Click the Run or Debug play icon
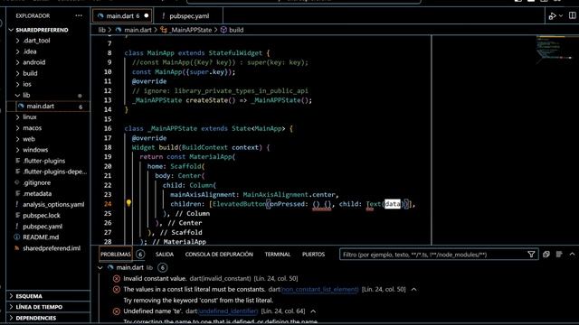This screenshot has width=579, height=325. (x=552, y=16)
